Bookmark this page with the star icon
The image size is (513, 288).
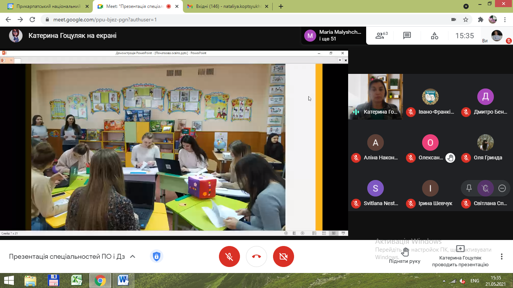pyautogui.click(x=466, y=19)
